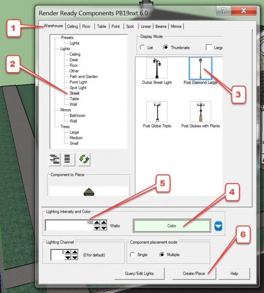Select the Trees node in the tree

(x=65, y=127)
